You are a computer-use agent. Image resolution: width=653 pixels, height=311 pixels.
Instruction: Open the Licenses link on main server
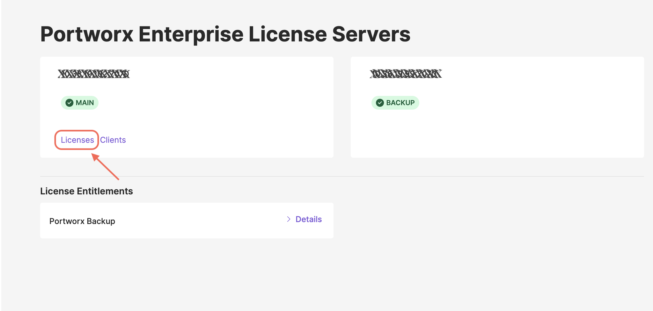pyautogui.click(x=77, y=140)
